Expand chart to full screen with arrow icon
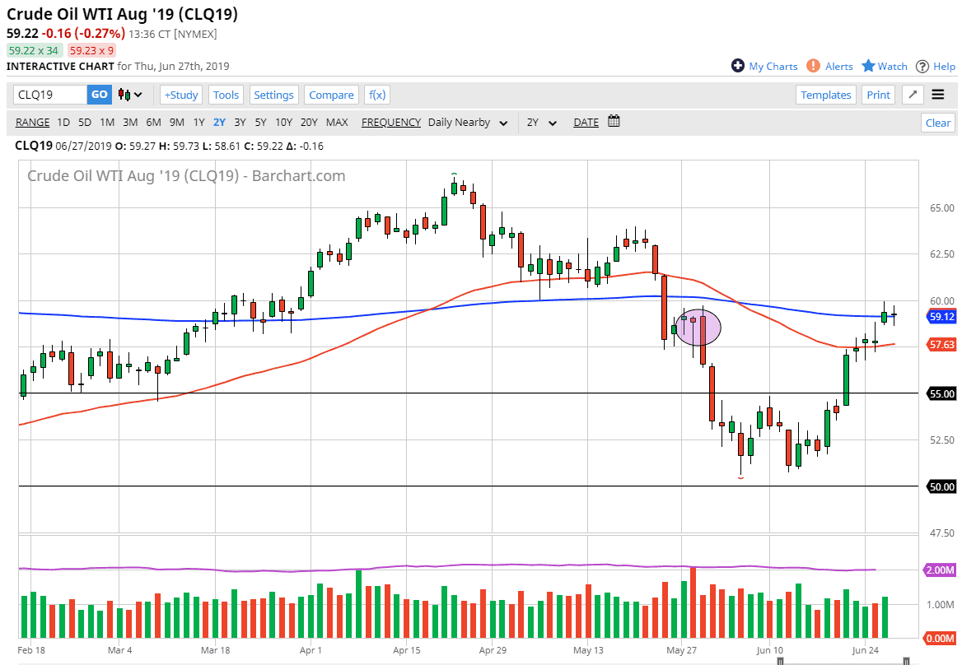This screenshot has height=665, width=962. coord(912,95)
